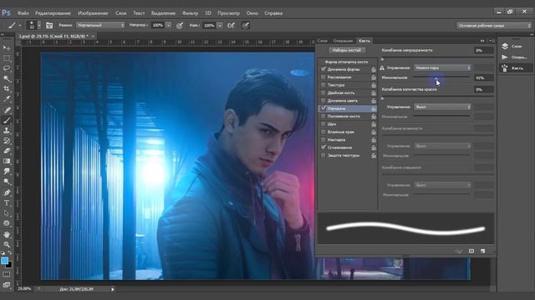Create new brush icon at panel bottom

point(483,251)
